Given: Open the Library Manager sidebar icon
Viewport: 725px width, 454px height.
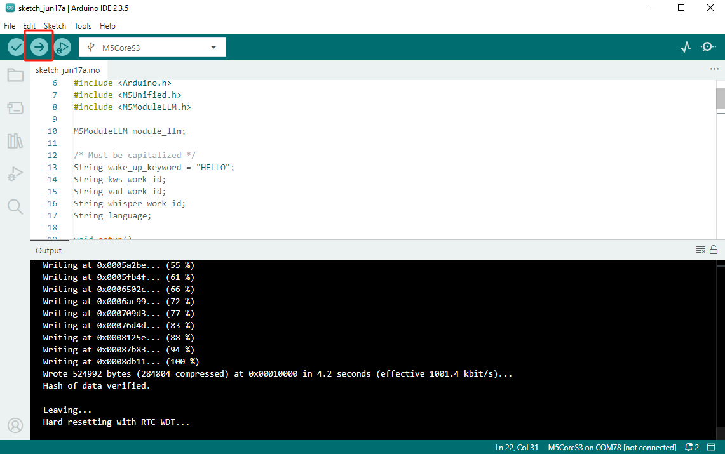Looking at the screenshot, I should click(15, 141).
